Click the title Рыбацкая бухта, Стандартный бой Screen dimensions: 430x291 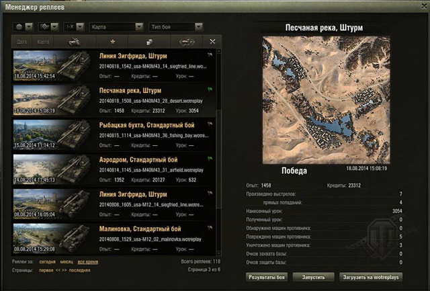pyautogui.click(x=146, y=126)
